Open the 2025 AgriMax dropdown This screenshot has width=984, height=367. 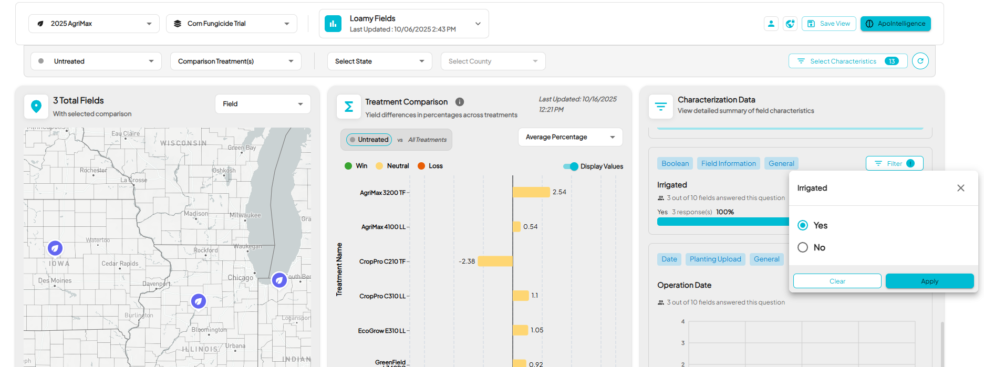(94, 24)
